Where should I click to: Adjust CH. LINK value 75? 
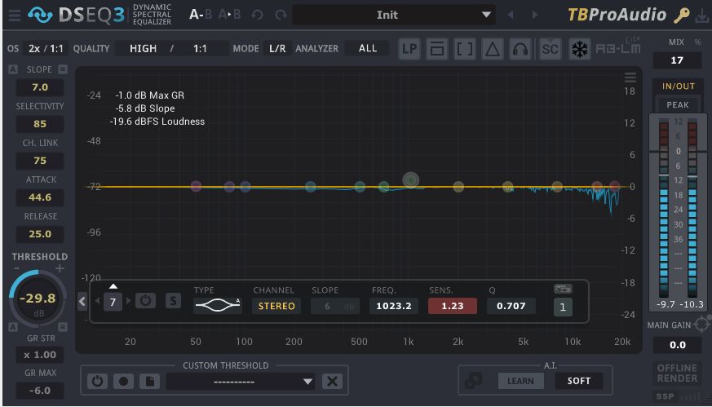(40, 161)
